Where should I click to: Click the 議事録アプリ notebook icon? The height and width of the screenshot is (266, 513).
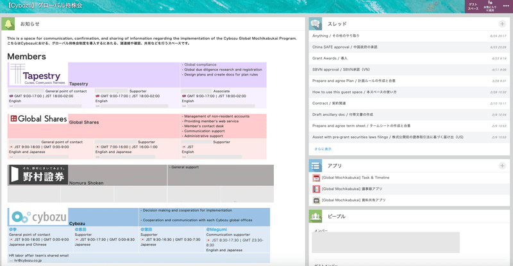316,189
